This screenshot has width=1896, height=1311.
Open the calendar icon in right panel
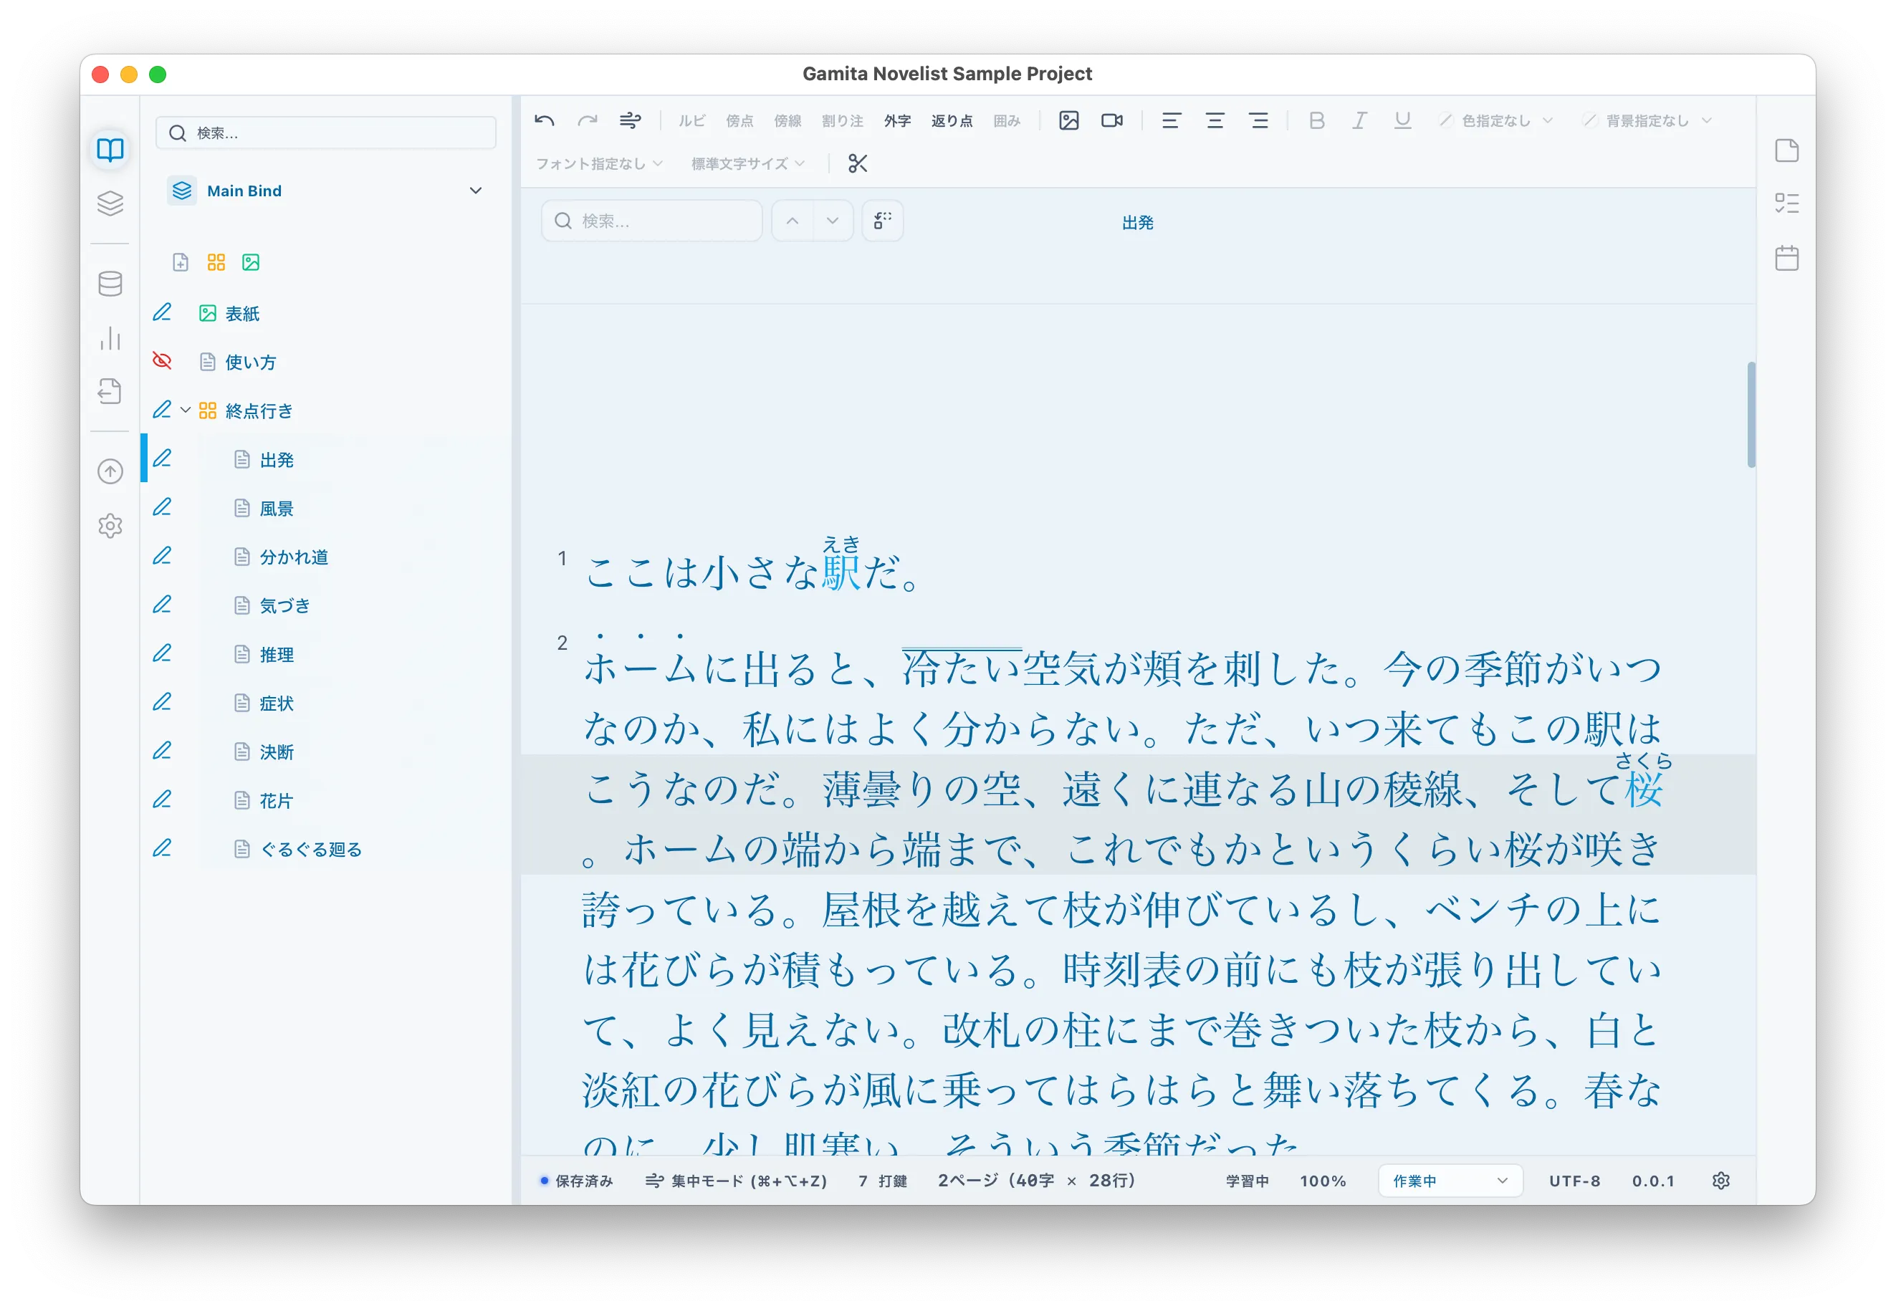pos(1787,258)
